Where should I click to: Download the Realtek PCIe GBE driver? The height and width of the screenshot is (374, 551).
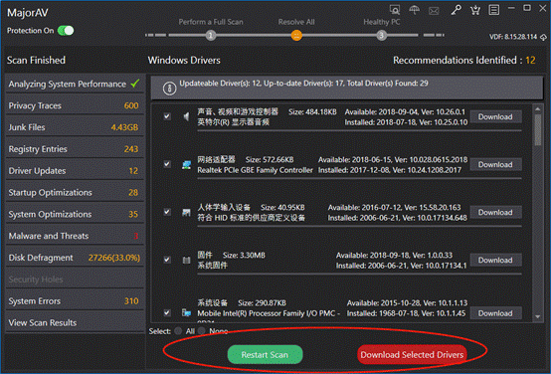click(495, 164)
